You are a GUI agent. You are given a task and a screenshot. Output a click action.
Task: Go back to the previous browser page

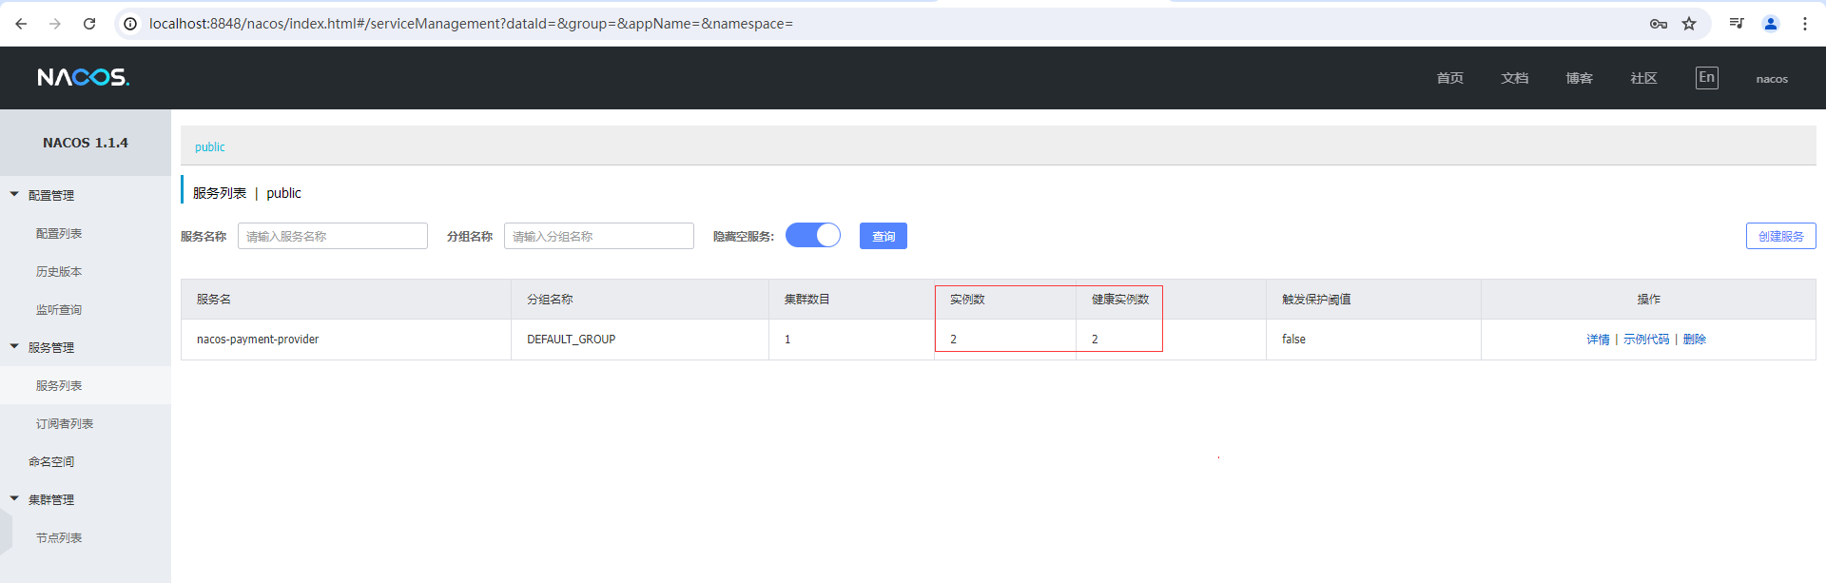click(x=21, y=24)
